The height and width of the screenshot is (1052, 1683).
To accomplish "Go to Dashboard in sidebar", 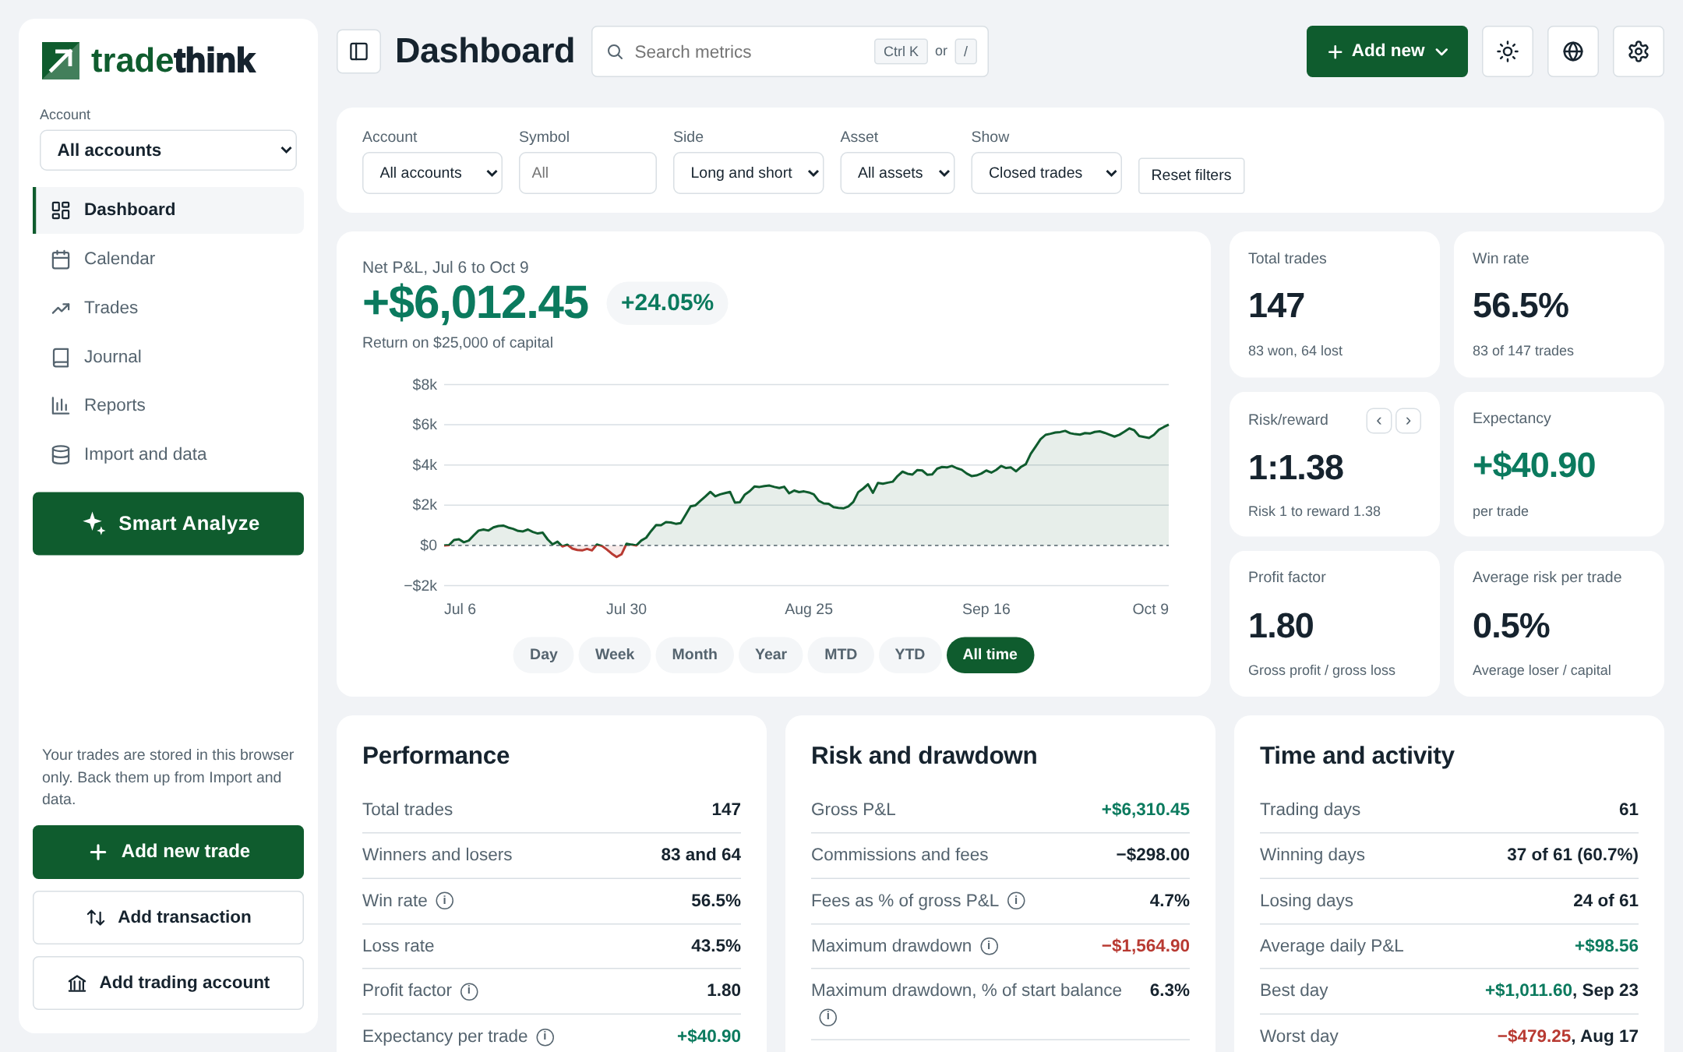I will [x=168, y=210].
